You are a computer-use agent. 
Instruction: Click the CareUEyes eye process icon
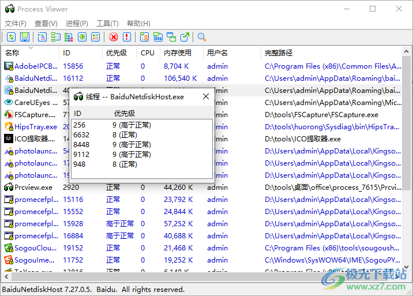pyautogui.click(x=9, y=103)
